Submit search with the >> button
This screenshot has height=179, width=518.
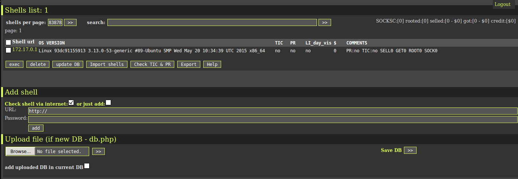[x=324, y=23]
